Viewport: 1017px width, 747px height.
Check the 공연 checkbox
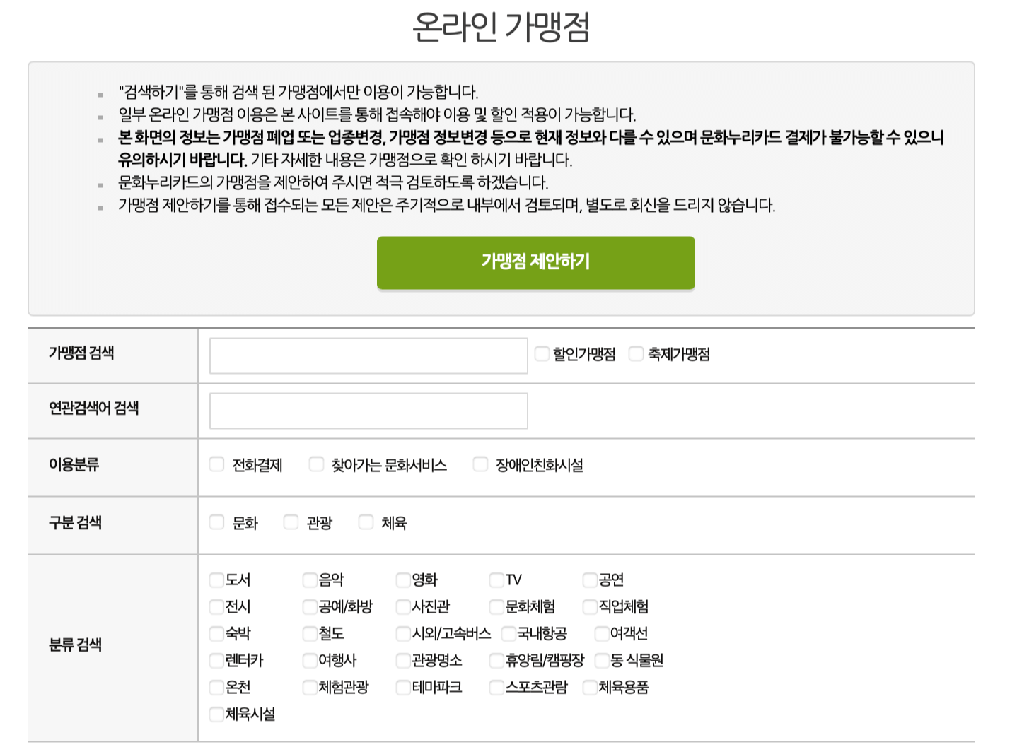coord(589,580)
